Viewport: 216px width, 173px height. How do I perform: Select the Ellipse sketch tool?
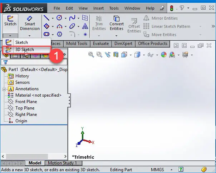click(x=72, y=26)
